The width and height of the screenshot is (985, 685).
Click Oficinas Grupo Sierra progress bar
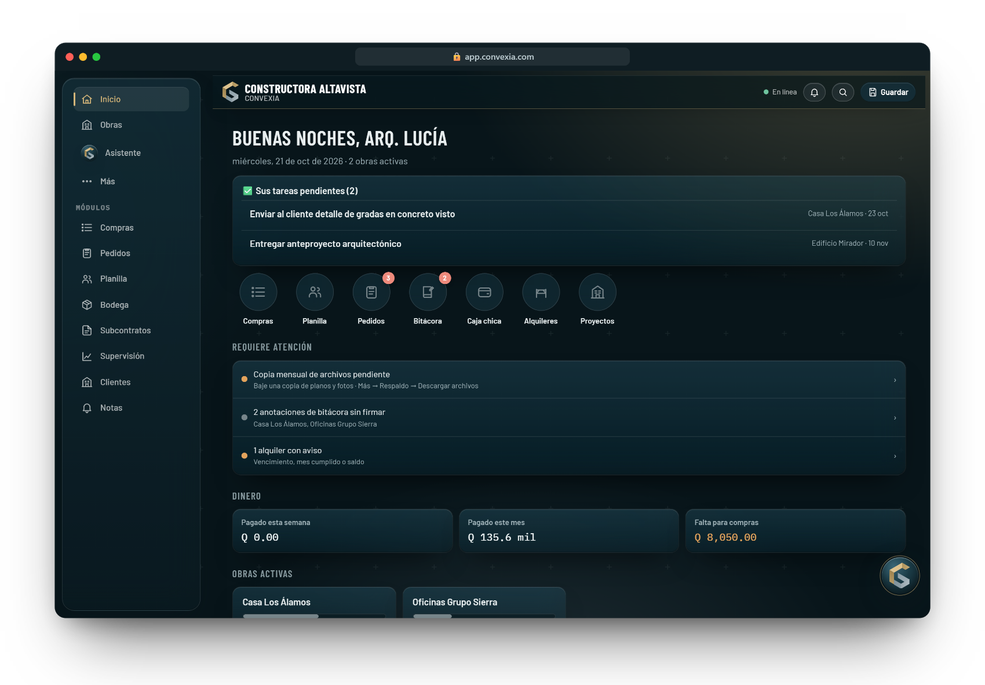pyautogui.click(x=484, y=616)
